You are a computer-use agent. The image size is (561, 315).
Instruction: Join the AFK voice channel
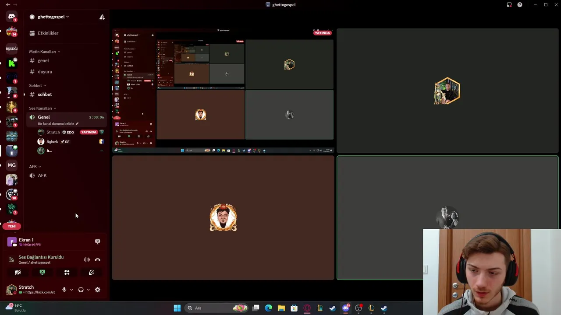click(42, 175)
